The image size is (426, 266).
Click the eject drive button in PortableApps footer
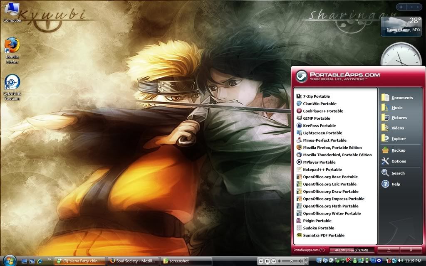click(x=389, y=250)
